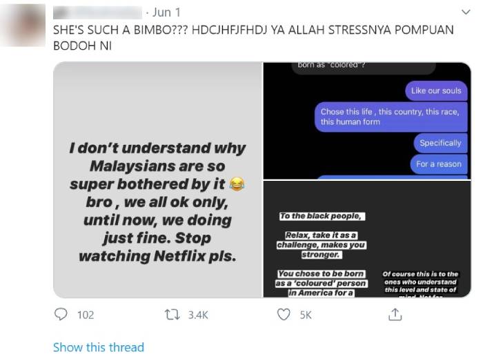Open the 'To the black people' image

coord(367,239)
